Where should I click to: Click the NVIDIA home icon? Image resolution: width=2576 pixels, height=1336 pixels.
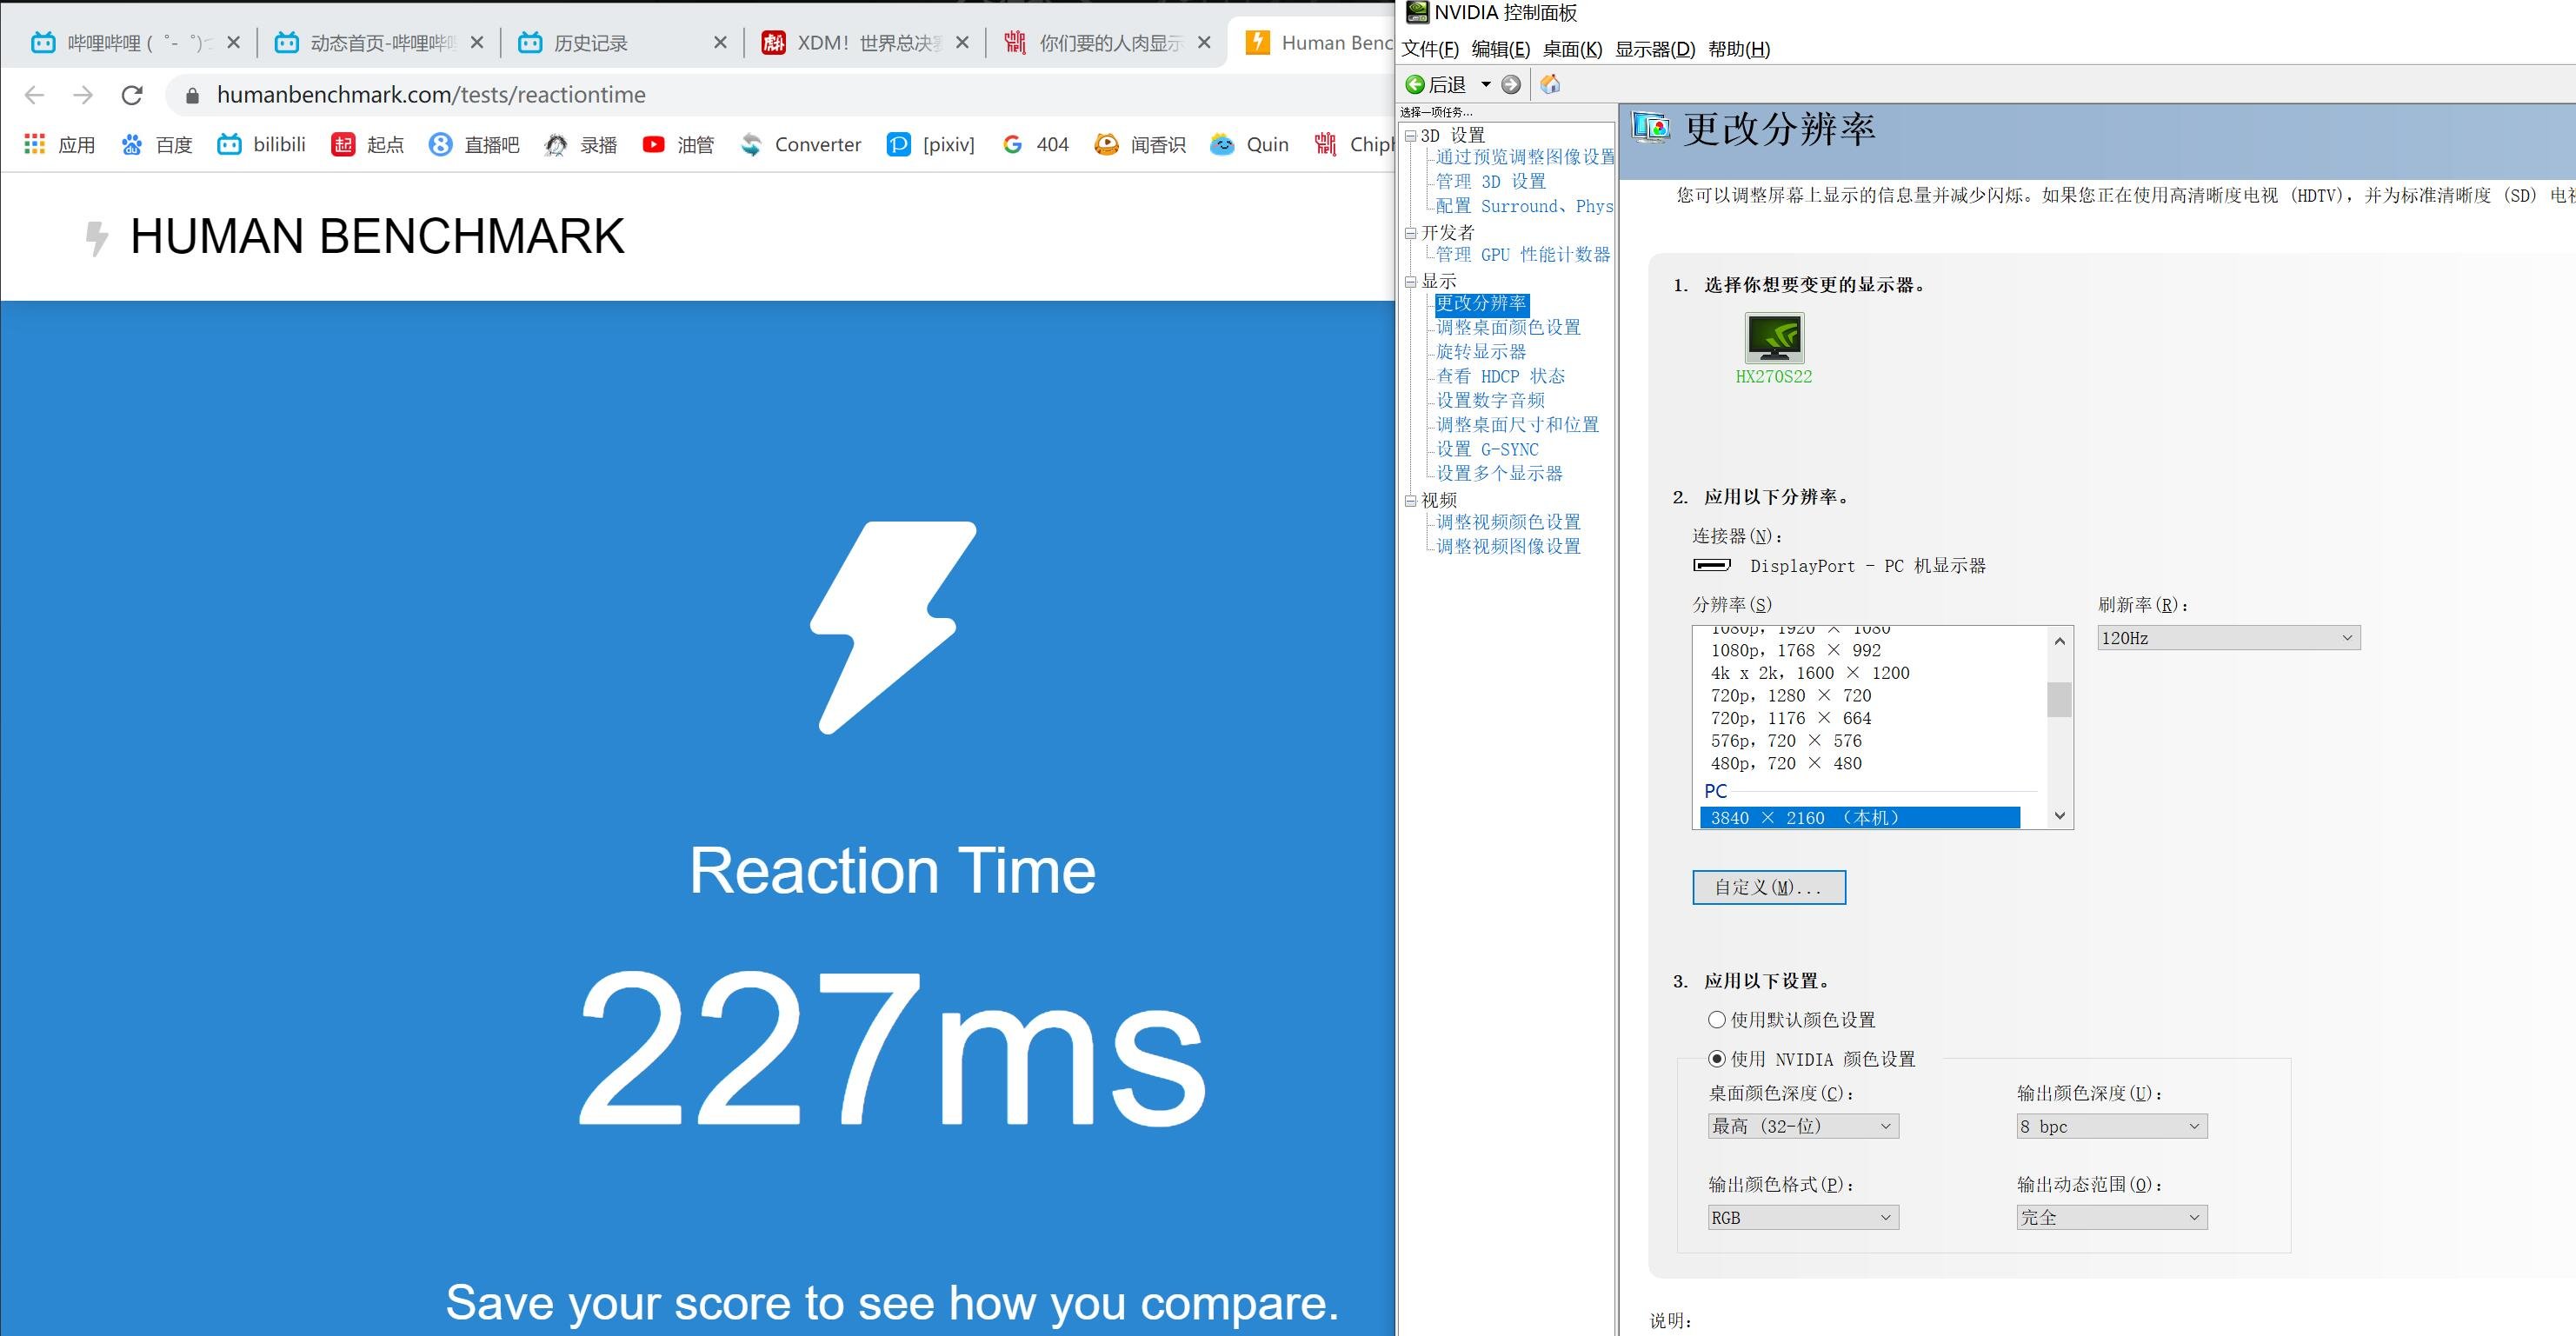click(1550, 84)
